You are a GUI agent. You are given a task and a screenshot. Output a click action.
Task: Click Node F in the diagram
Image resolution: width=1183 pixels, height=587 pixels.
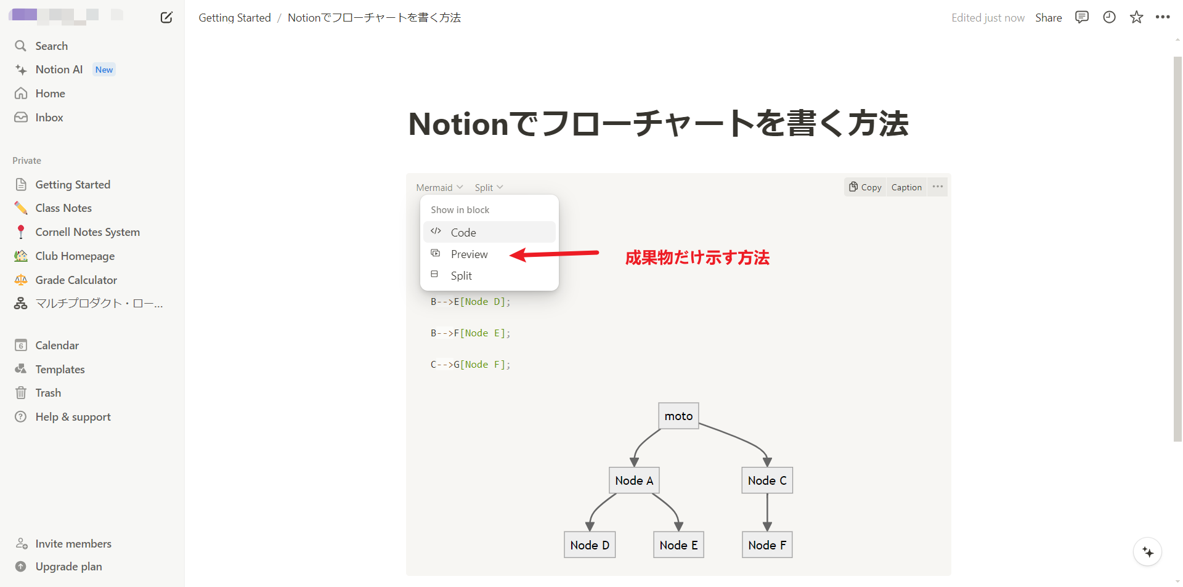point(767,545)
